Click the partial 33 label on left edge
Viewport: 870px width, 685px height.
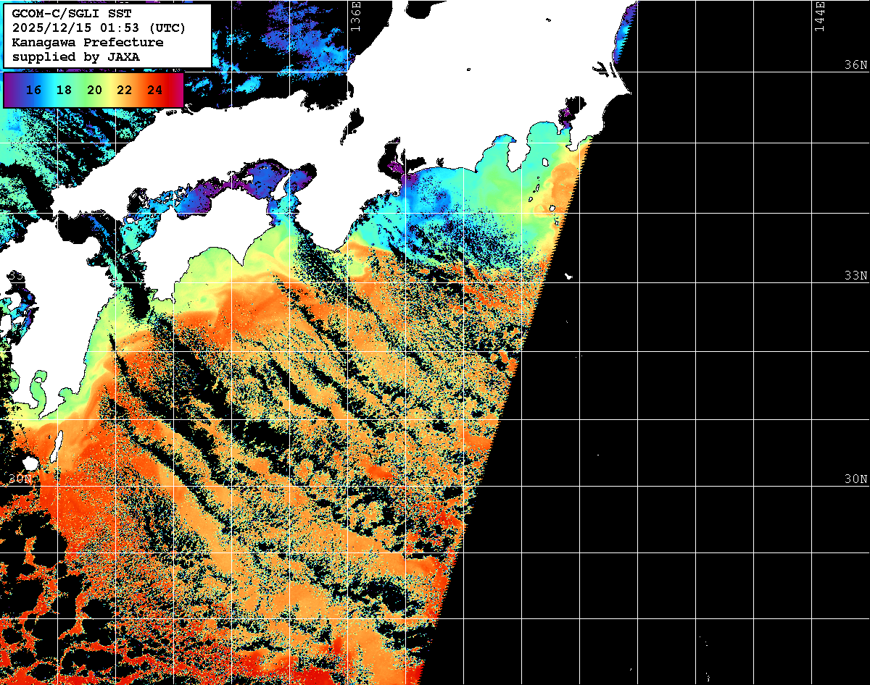click(14, 276)
